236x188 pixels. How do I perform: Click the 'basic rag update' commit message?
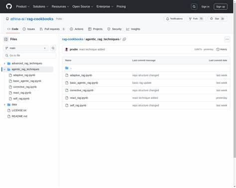142,83
